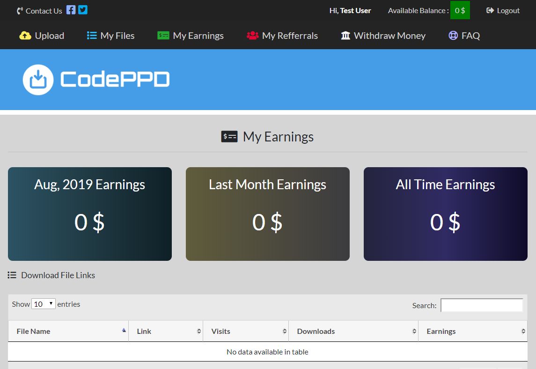536x369 pixels.
Task: Focus the table Search input field
Action: (482, 305)
